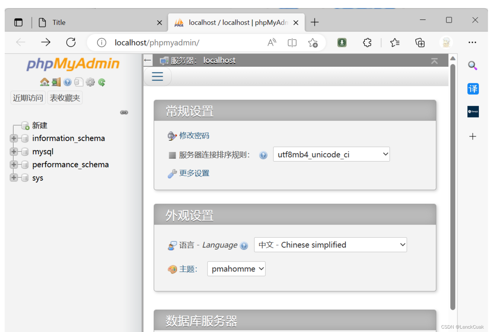Open help icon next to Language label
The image size is (489, 332).
tap(244, 246)
